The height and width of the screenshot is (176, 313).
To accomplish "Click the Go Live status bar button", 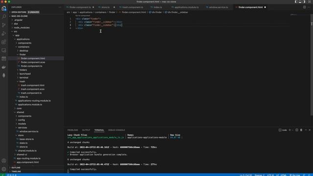I will [x=294, y=175].
